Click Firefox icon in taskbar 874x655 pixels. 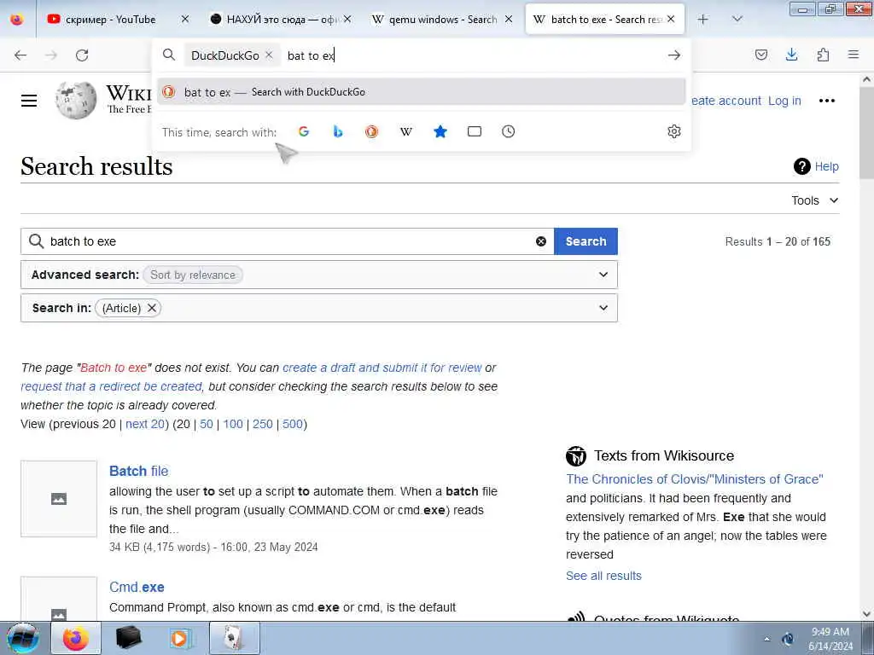tap(76, 638)
